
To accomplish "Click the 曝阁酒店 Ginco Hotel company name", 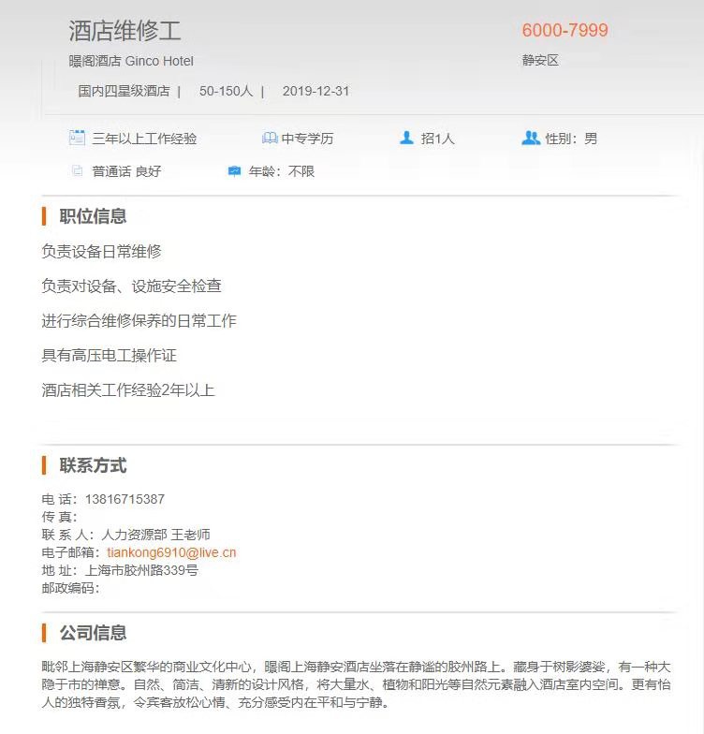I will [131, 61].
